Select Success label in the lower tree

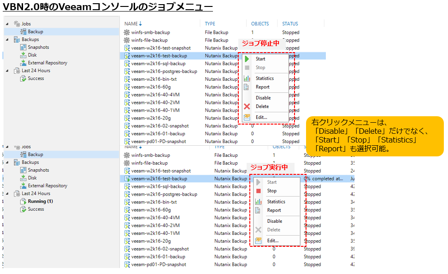[x=36, y=209]
